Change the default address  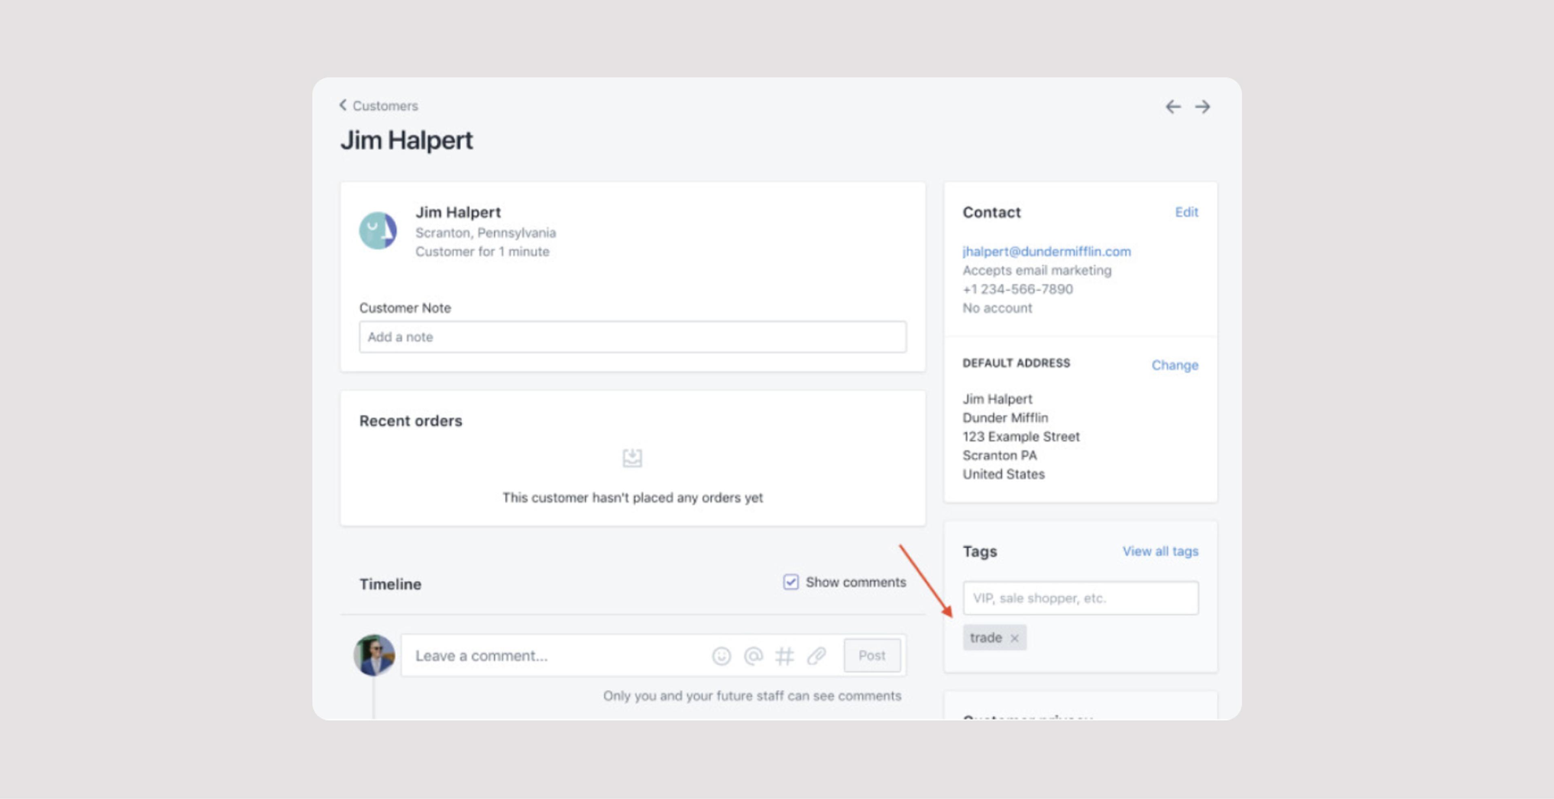coord(1174,365)
